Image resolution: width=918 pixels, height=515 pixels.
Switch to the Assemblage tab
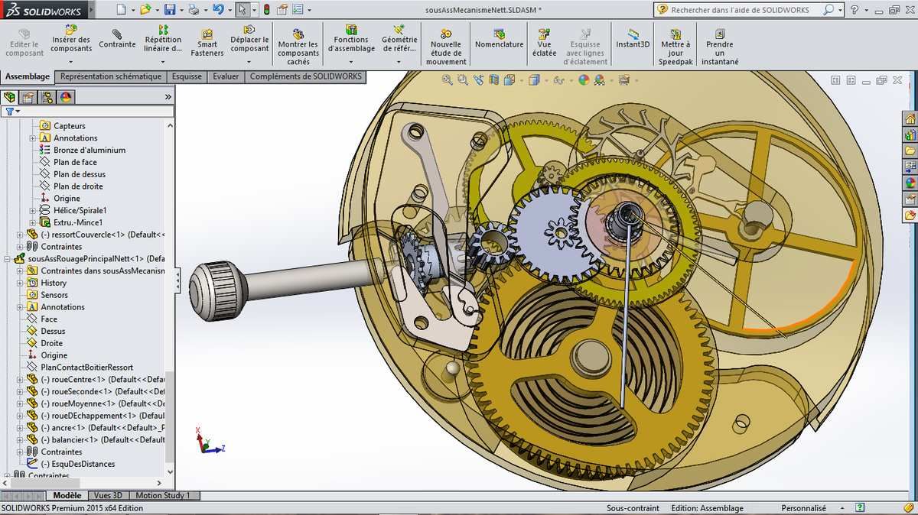(x=28, y=76)
